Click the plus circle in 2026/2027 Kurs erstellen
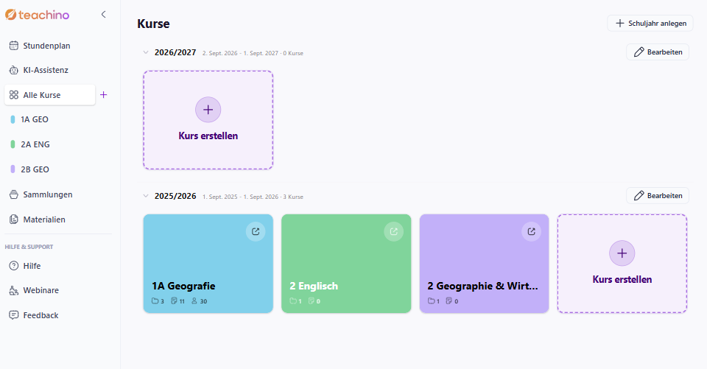This screenshot has width=707, height=369. click(x=208, y=110)
